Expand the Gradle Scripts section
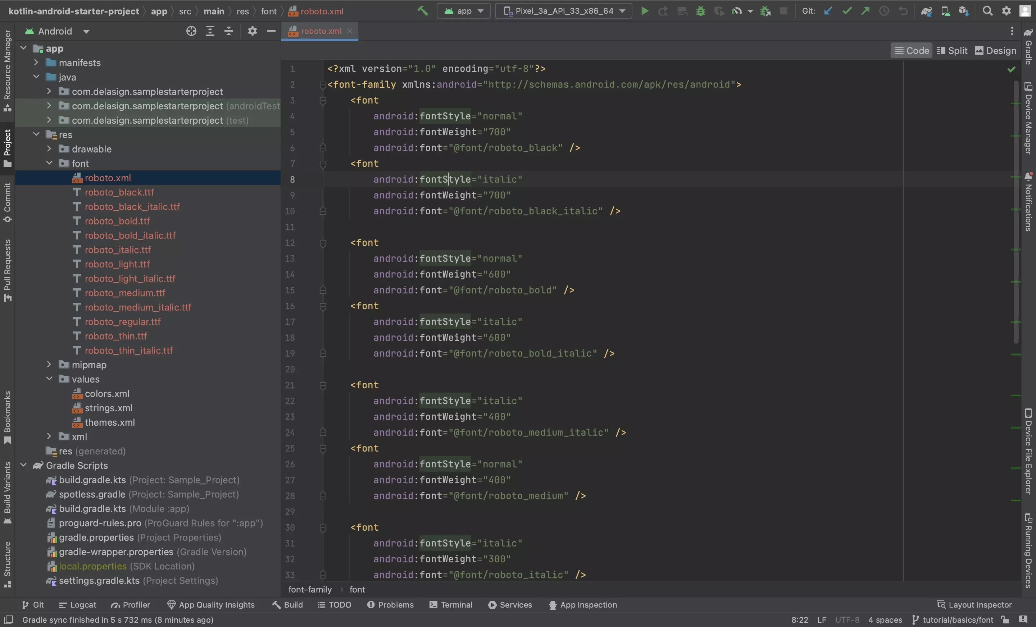Screen dimensions: 1036x627 [x=24, y=465]
